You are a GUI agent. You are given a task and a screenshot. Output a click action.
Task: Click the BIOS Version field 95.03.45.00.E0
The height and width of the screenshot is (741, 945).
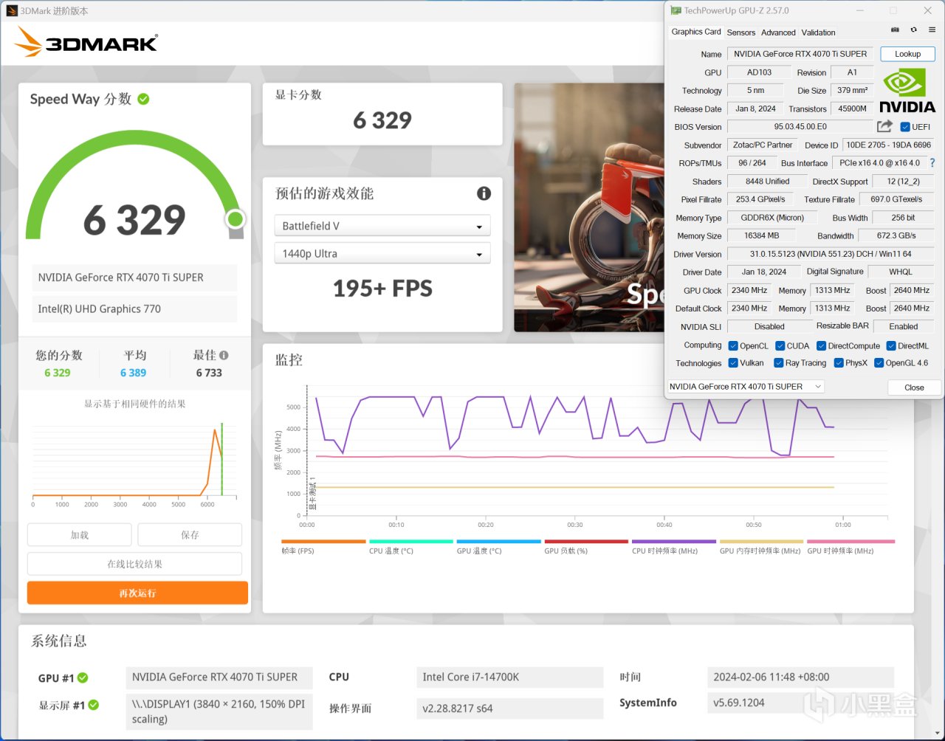[x=800, y=127]
